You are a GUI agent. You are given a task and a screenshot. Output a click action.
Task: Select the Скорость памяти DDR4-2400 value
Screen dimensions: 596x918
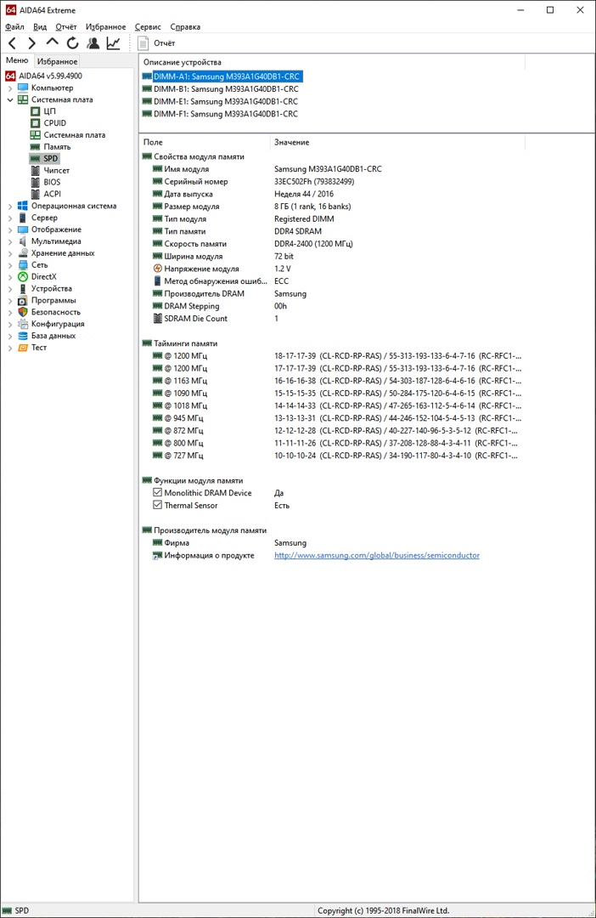pyautogui.click(x=313, y=244)
